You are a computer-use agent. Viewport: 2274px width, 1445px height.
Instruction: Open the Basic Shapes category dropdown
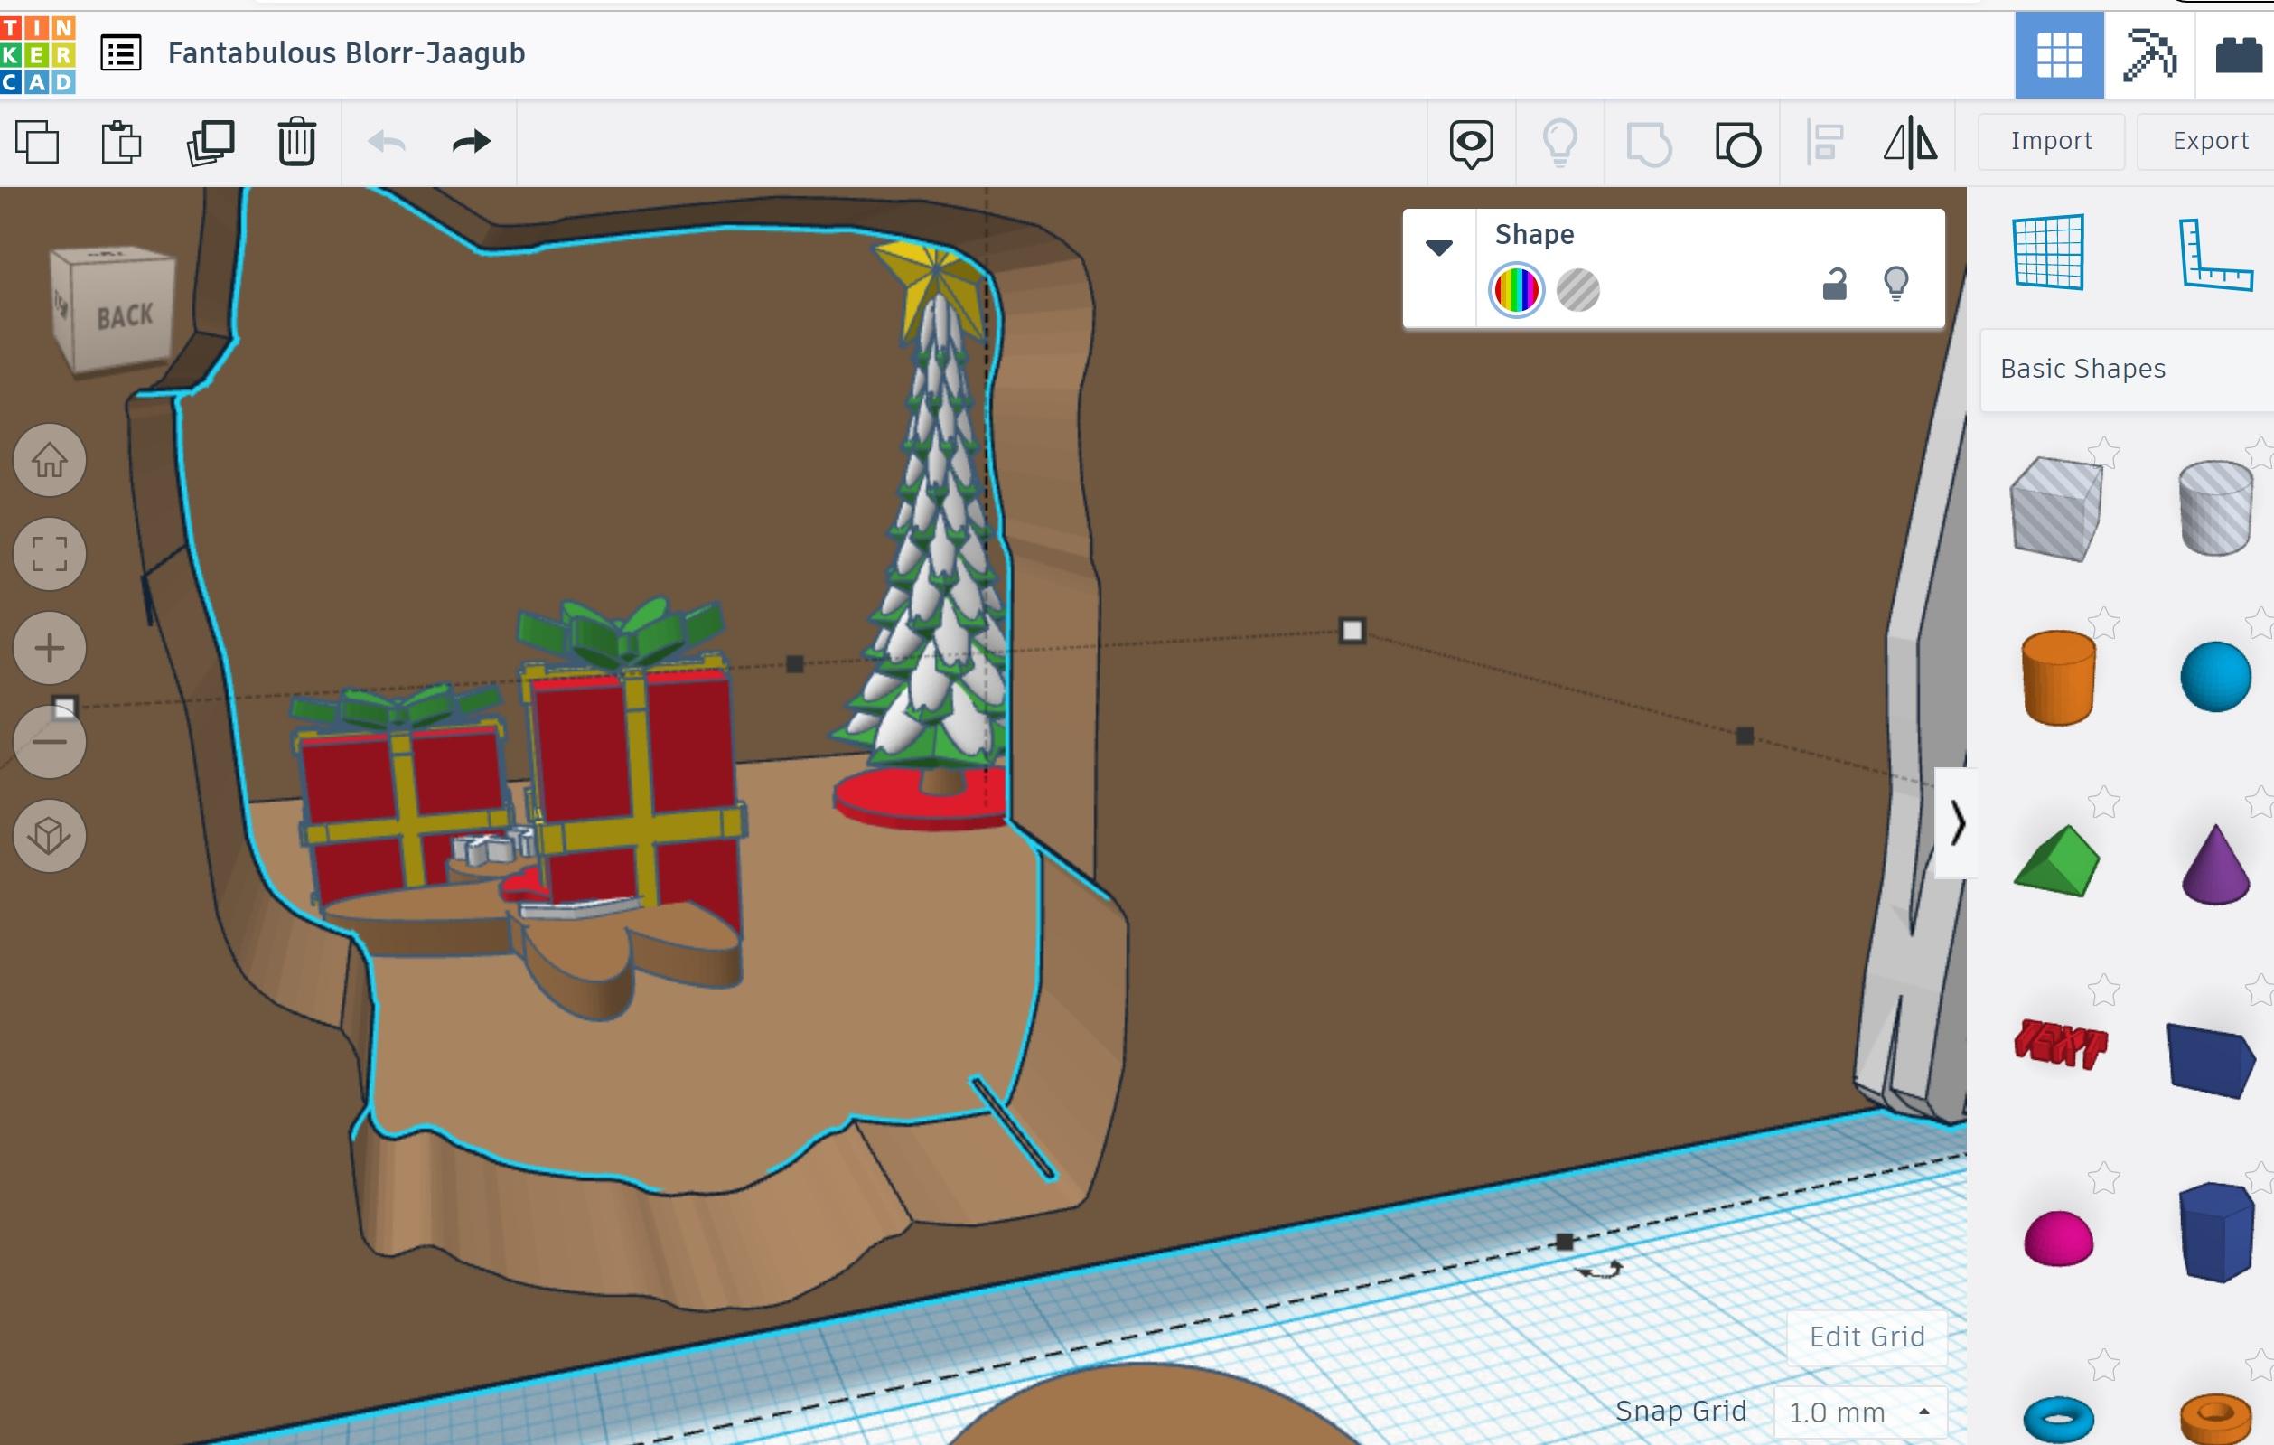pyautogui.click(x=2127, y=370)
